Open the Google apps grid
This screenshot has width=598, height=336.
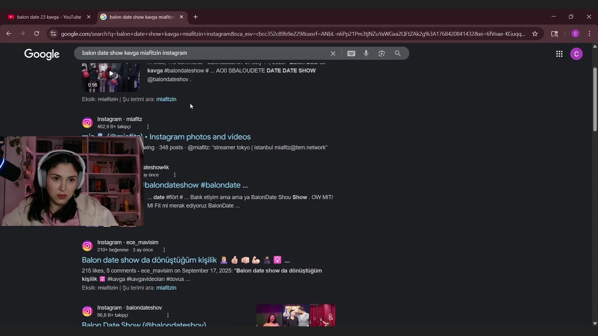[559, 54]
